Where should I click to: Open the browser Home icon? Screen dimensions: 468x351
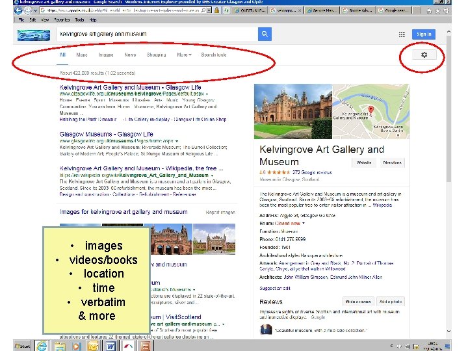[x=429, y=11]
